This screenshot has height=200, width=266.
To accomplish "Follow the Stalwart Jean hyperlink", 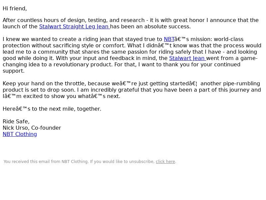I will [x=188, y=58].
